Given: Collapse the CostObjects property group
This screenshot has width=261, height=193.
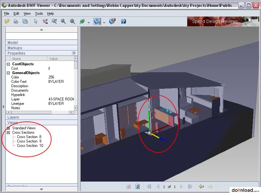Looking at the screenshot, I should point(8,64).
